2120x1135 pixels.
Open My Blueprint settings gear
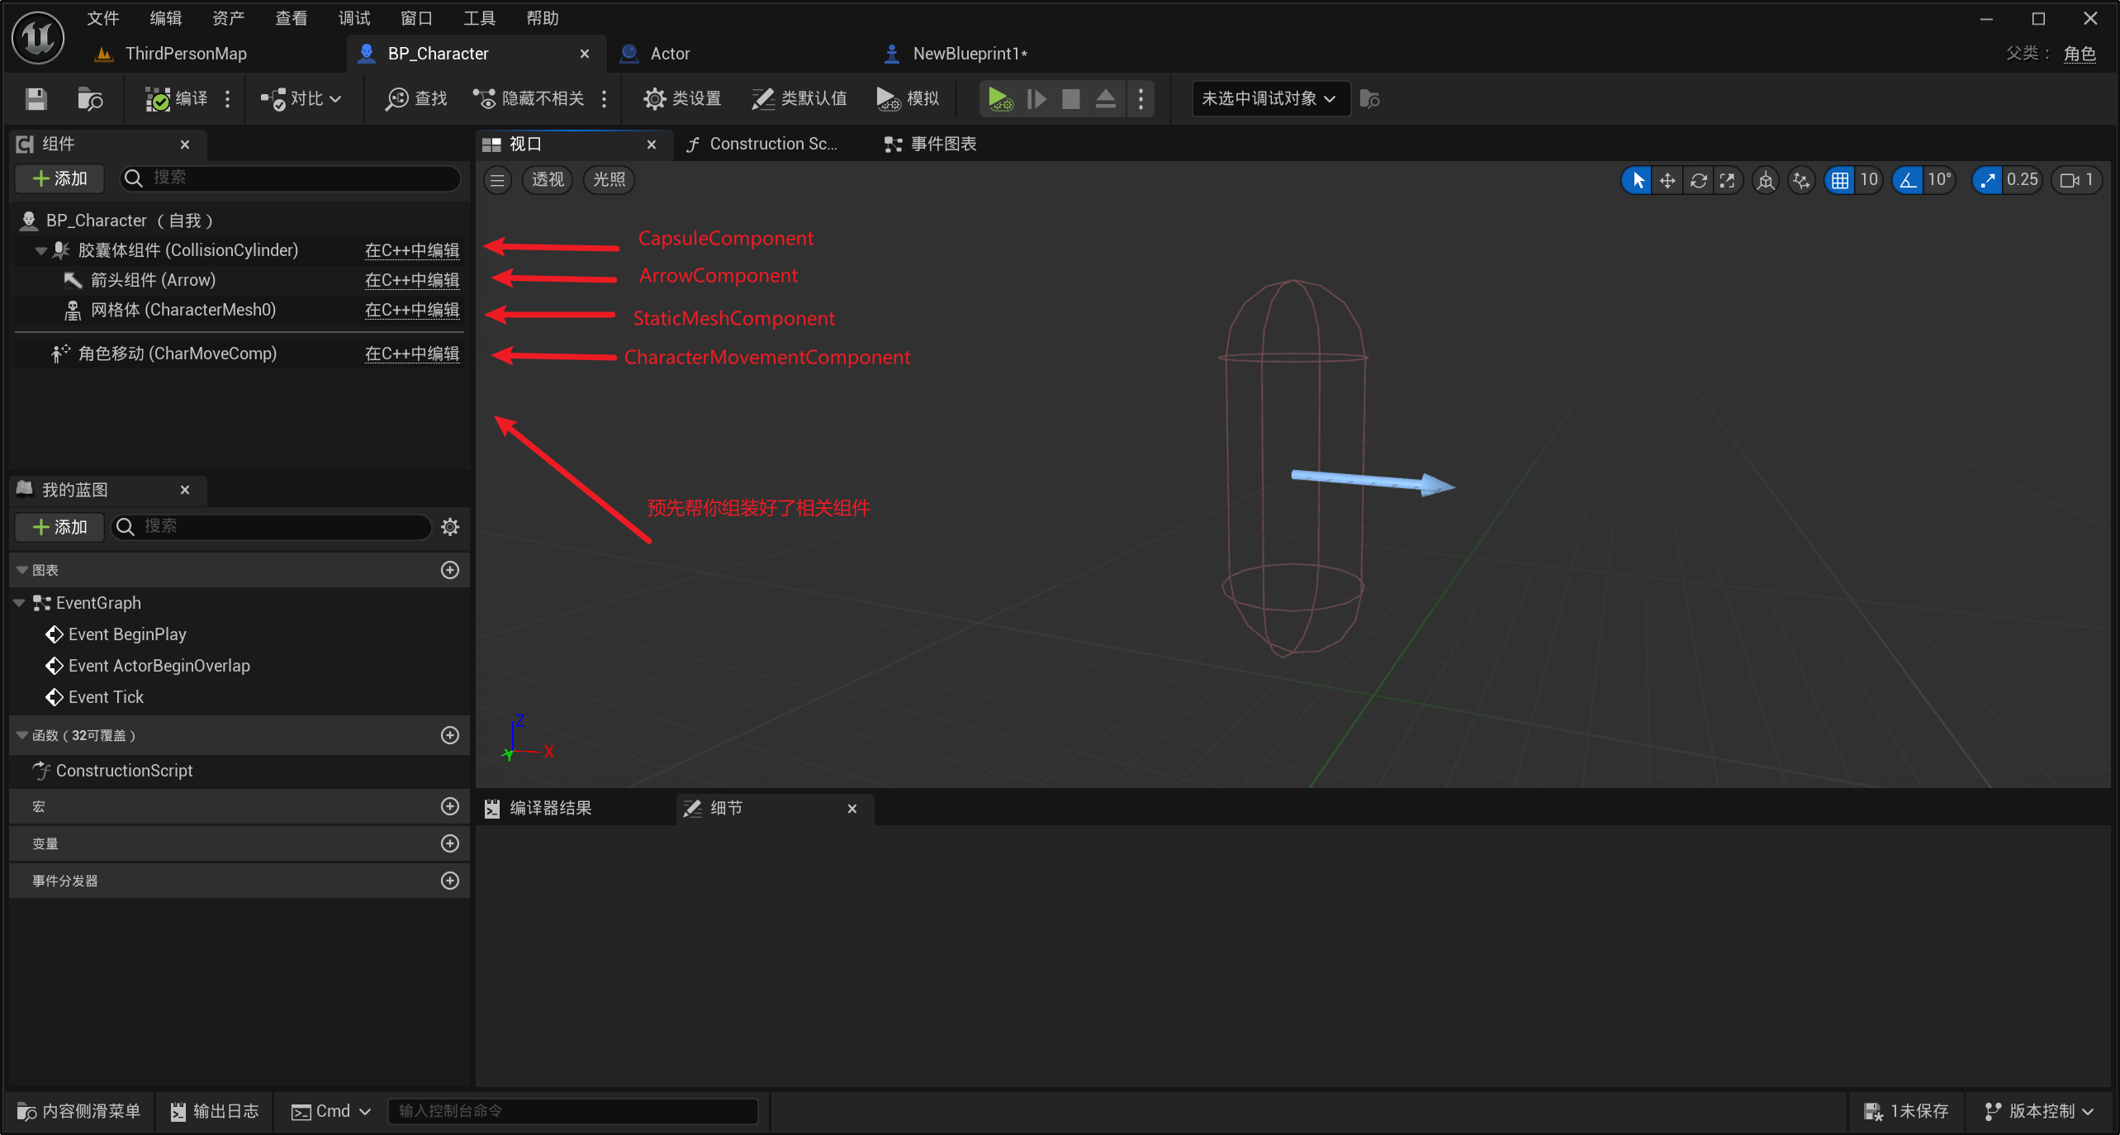450,527
